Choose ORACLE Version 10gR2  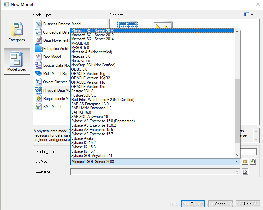153,78
